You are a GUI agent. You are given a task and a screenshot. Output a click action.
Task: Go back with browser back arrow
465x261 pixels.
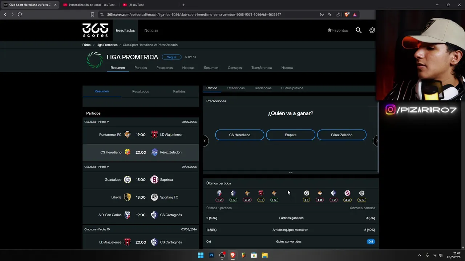coord(5,14)
